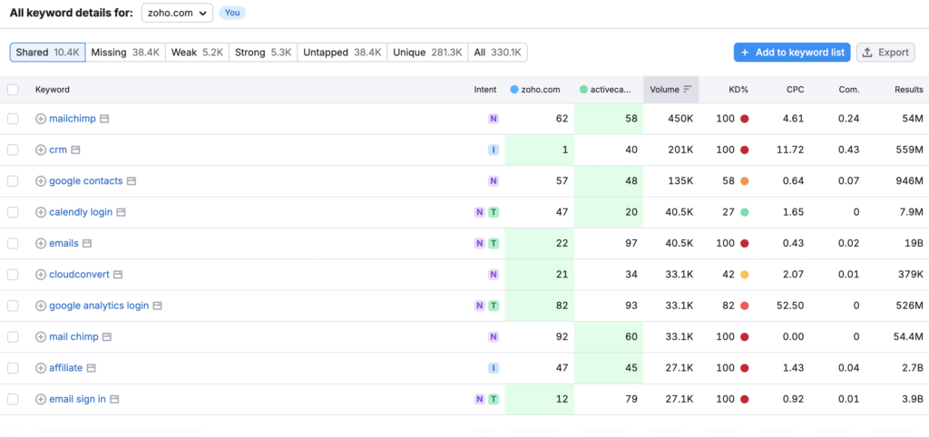This screenshot has width=929, height=437.
Task: Sort by the CPC column header
Action: coord(795,90)
